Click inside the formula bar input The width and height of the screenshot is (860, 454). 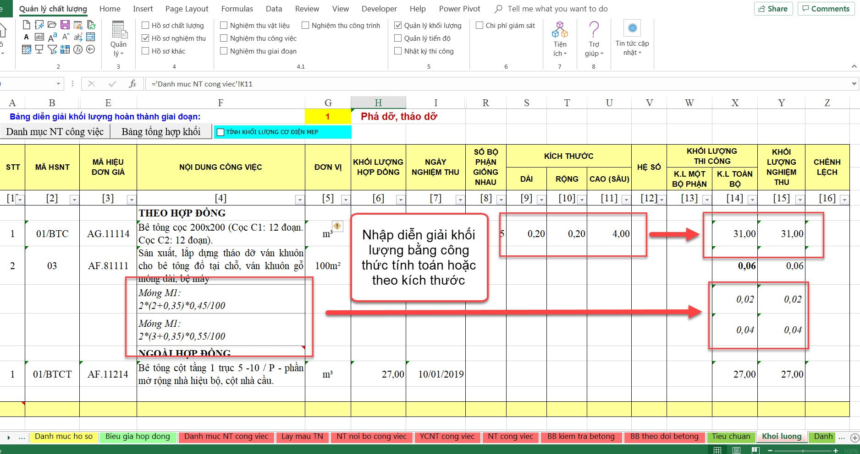click(x=458, y=84)
